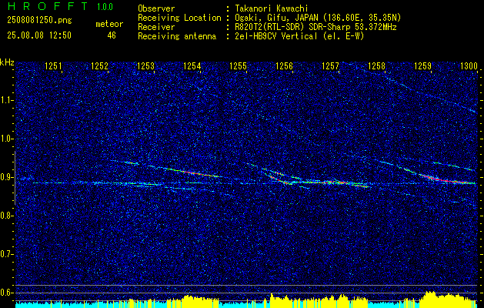Select the version number 1.0.0
The height and width of the screenshot is (308, 484).
point(105,6)
